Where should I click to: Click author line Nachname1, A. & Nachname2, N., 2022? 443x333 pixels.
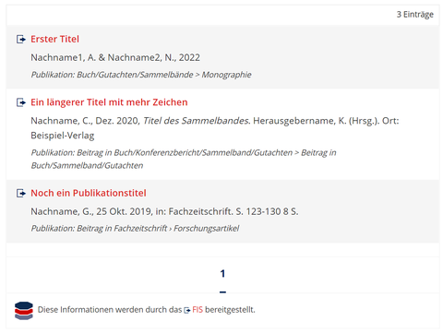[115, 57]
